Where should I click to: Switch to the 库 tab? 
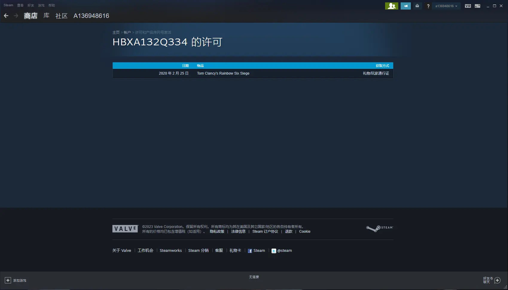click(46, 16)
